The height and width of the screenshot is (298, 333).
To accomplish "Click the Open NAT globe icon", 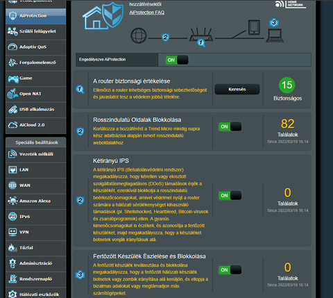I will [x=12, y=94].
